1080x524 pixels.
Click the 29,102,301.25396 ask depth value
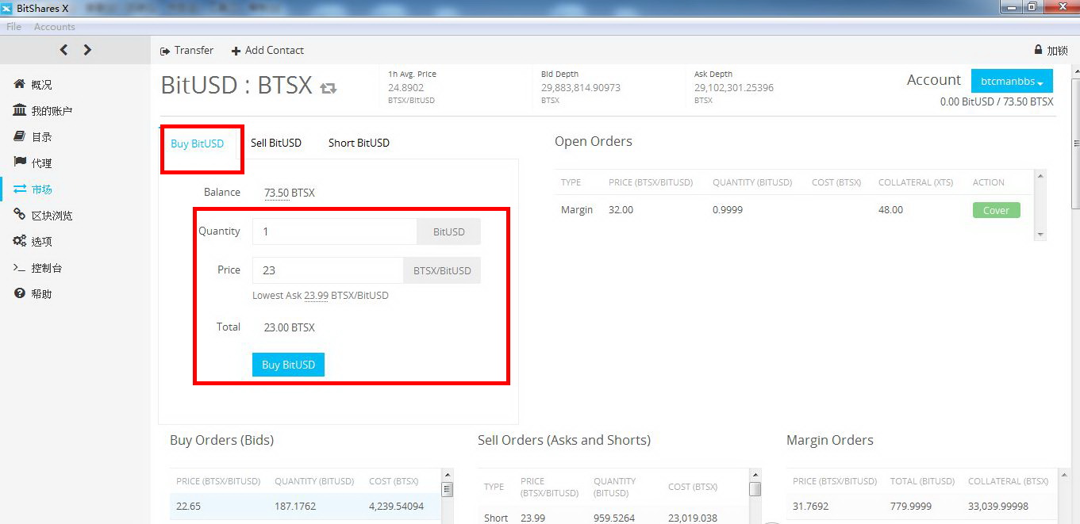click(734, 88)
